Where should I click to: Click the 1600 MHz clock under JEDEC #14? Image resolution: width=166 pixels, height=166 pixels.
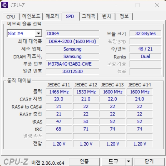[140, 92]
